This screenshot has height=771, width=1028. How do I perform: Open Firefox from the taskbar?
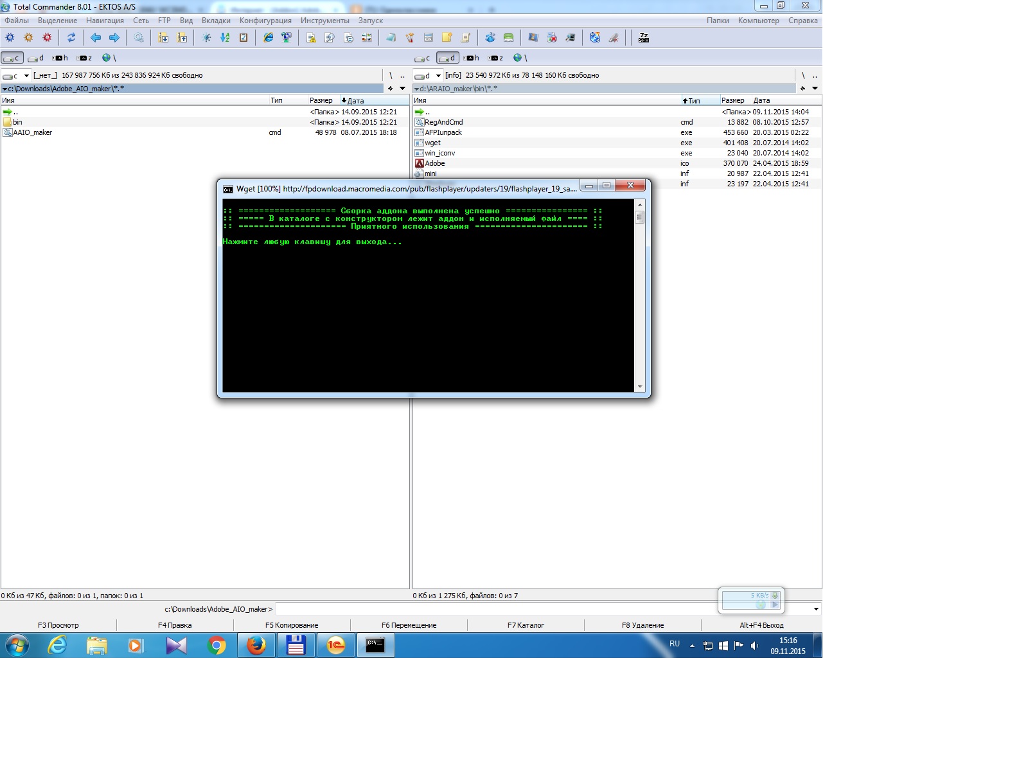tap(256, 645)
